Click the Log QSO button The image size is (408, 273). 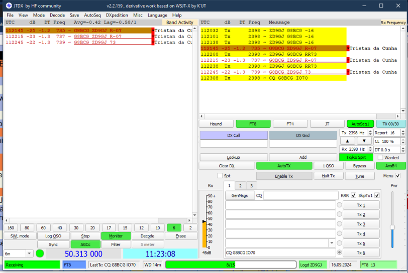53,236
